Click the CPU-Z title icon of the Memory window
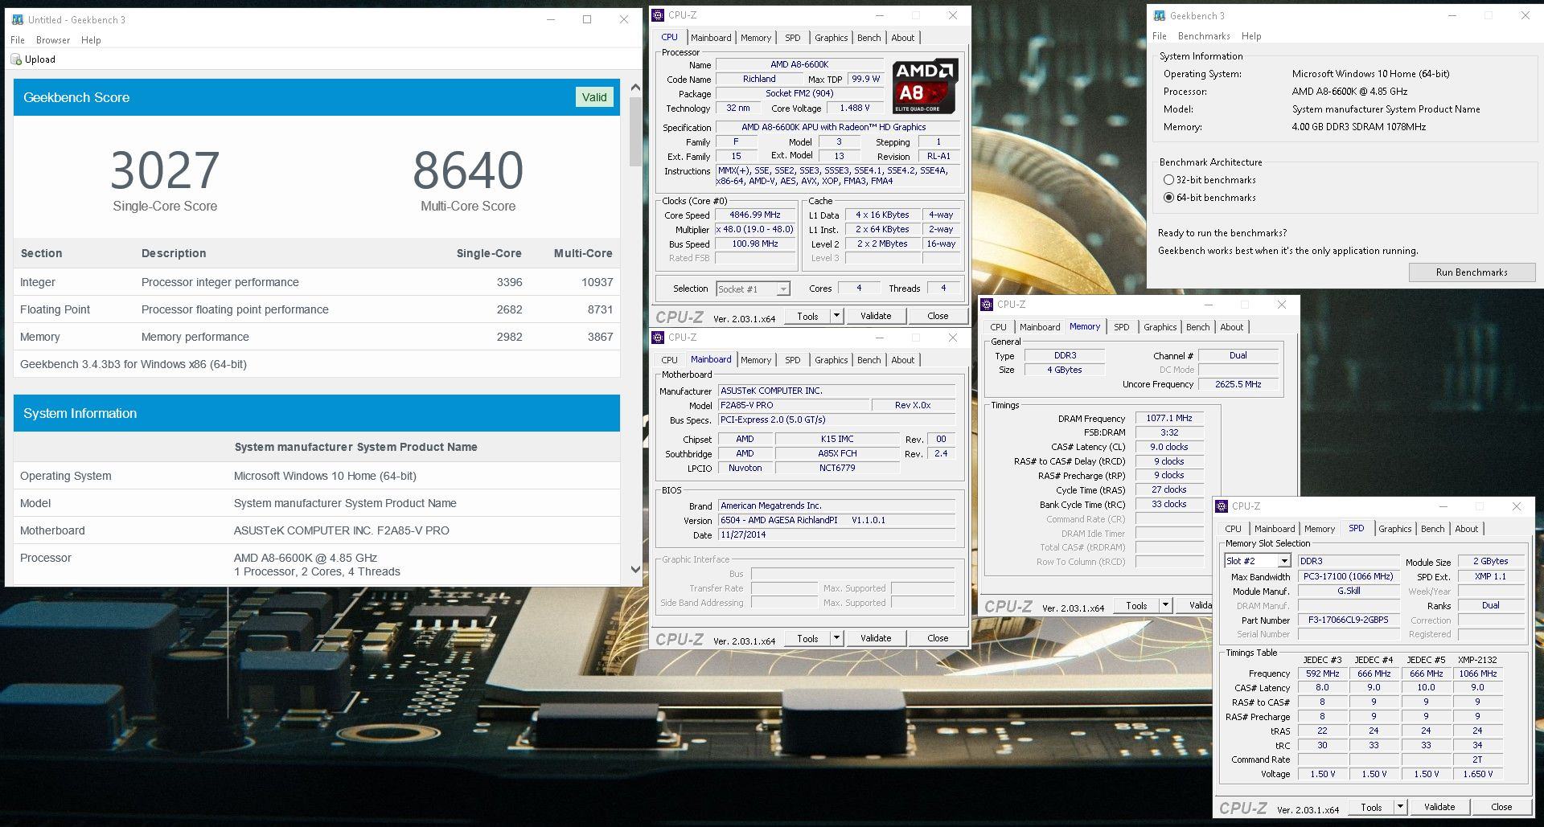The width and height of the screenshot is (1544, 827). coord(987,304)
